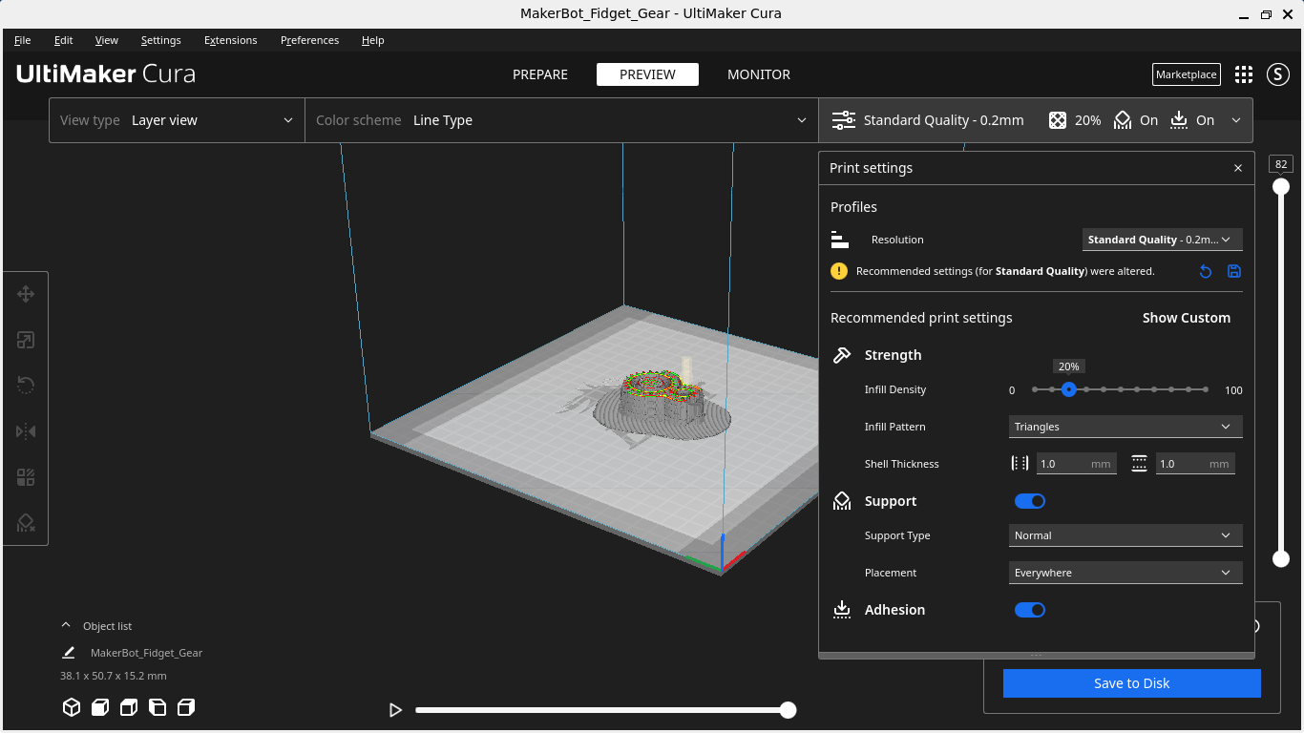1304x733 pixels.
Task: Click the UltiMaker account icon
Action: tap(1278, 73)
